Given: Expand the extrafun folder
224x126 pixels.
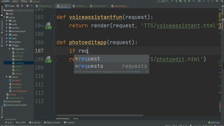Looking at the screenshot, I should (x=7, y=28).
